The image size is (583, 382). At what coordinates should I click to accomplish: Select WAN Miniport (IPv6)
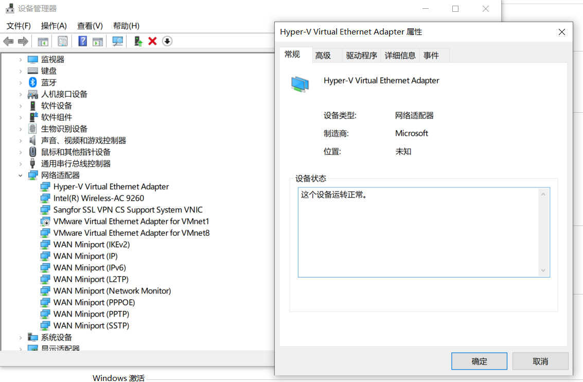point(90,268)
